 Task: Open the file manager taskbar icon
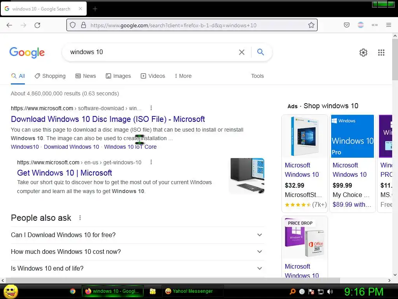click(152, 291)
